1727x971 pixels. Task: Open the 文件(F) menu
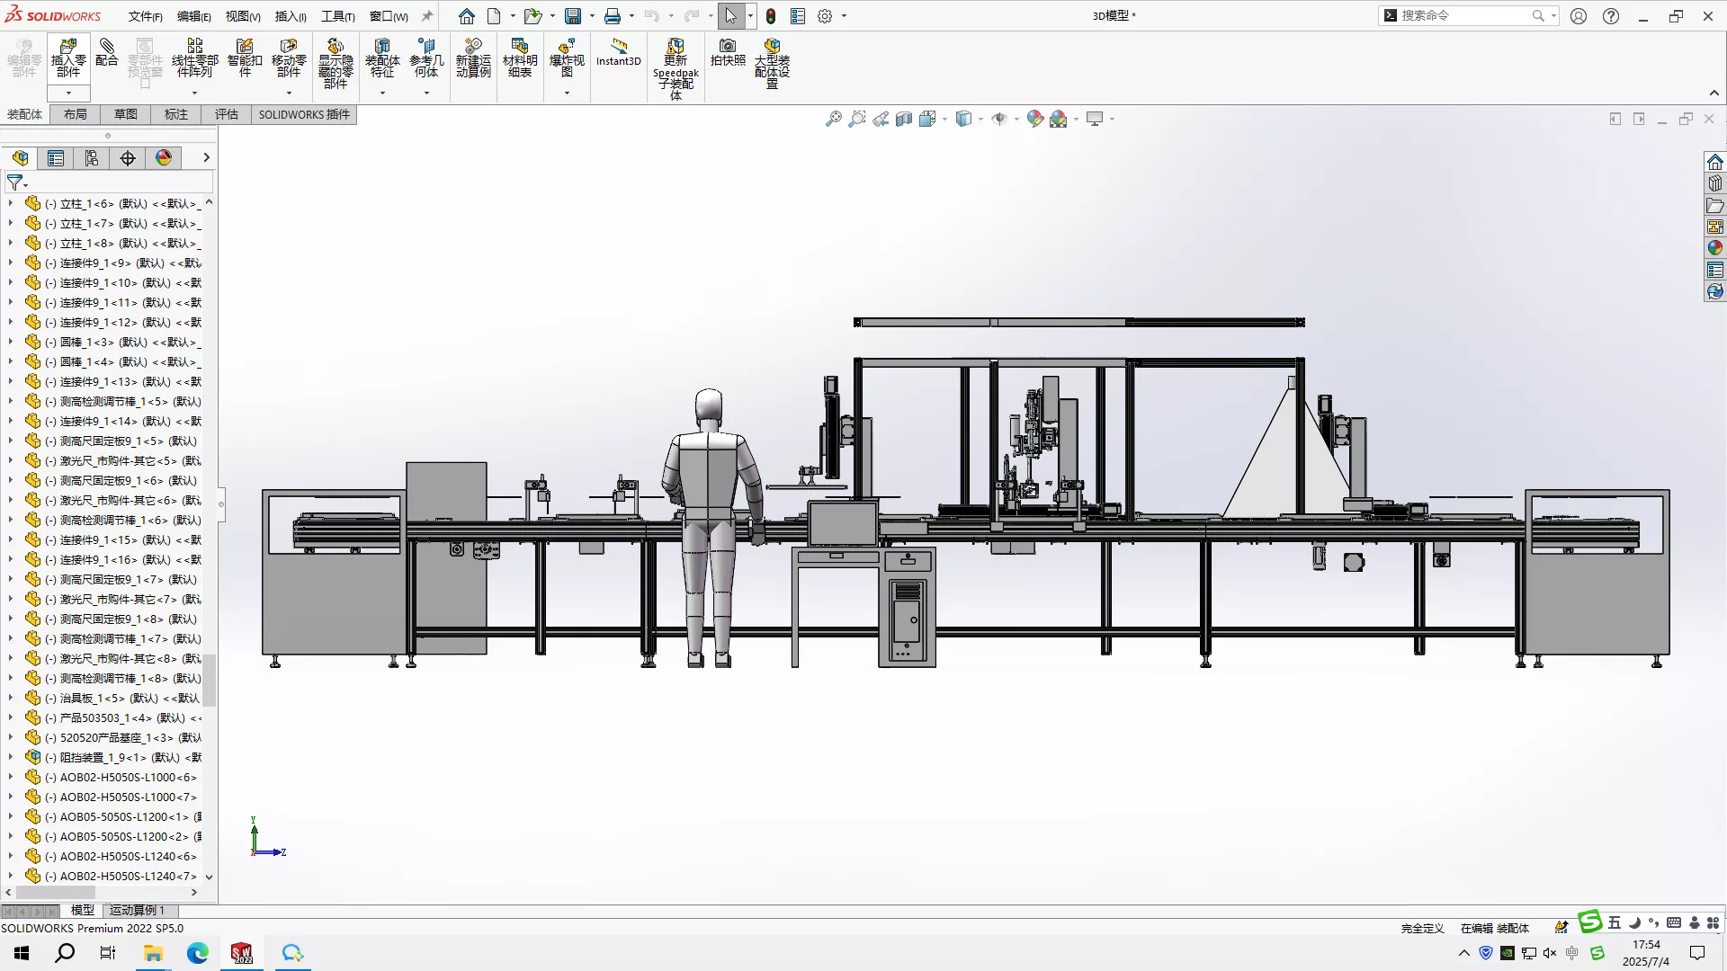pyautogui.click(x=146, y=16)
